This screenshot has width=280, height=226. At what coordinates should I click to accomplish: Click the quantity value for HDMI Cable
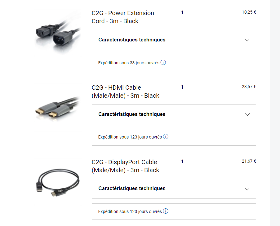[x=182, y=87]
